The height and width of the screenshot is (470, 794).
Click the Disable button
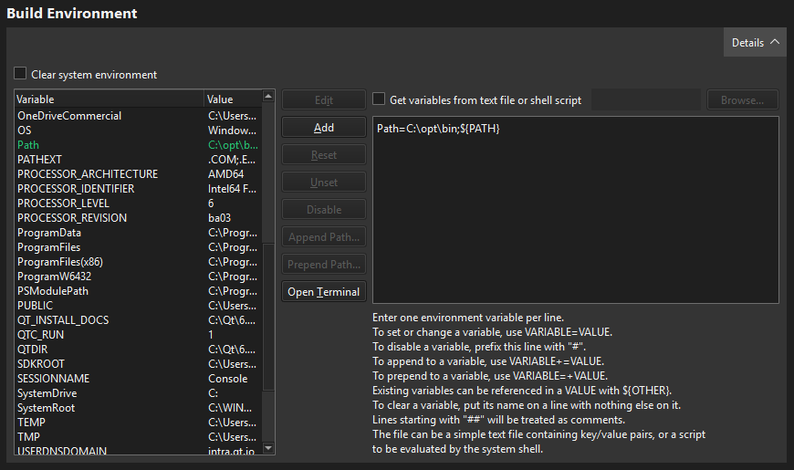point(324,209)
